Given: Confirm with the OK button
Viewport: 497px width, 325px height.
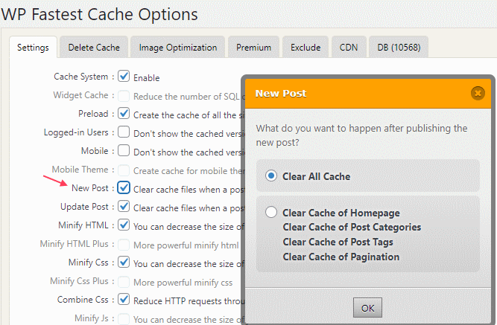Looking at the screenshot, I should (367, 308).
